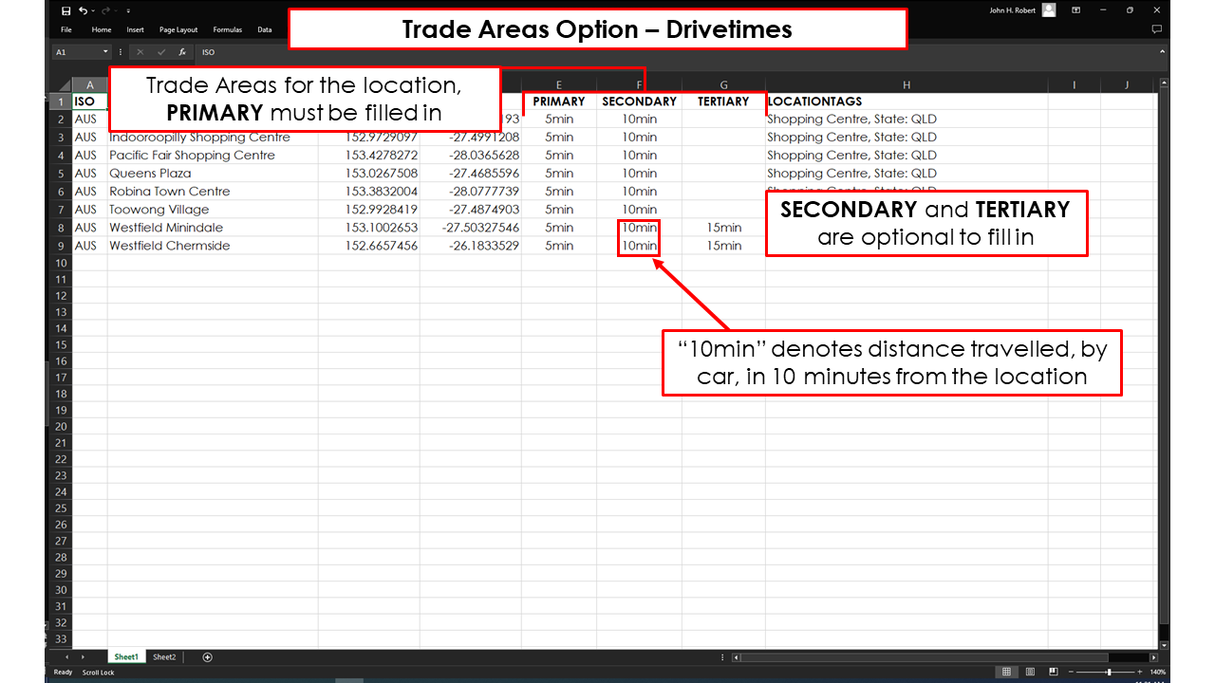
Task: Switch to the Sheet1 tab
Action: [126, 656]
